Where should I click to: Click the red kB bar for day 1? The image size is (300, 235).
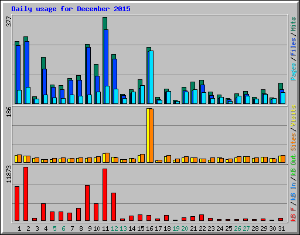coord(17,203)
